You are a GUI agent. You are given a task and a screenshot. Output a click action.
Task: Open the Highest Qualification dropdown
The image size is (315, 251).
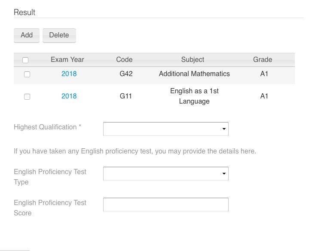pos(165,129)
